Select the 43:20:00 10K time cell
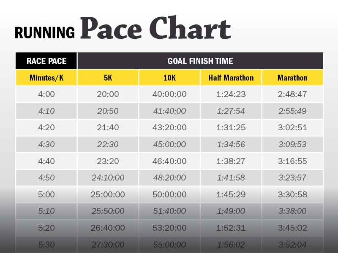 click(x=169, y=128)
